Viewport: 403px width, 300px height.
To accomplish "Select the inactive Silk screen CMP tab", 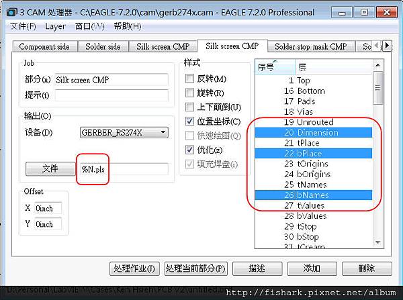I will click(x=163, y=46).
